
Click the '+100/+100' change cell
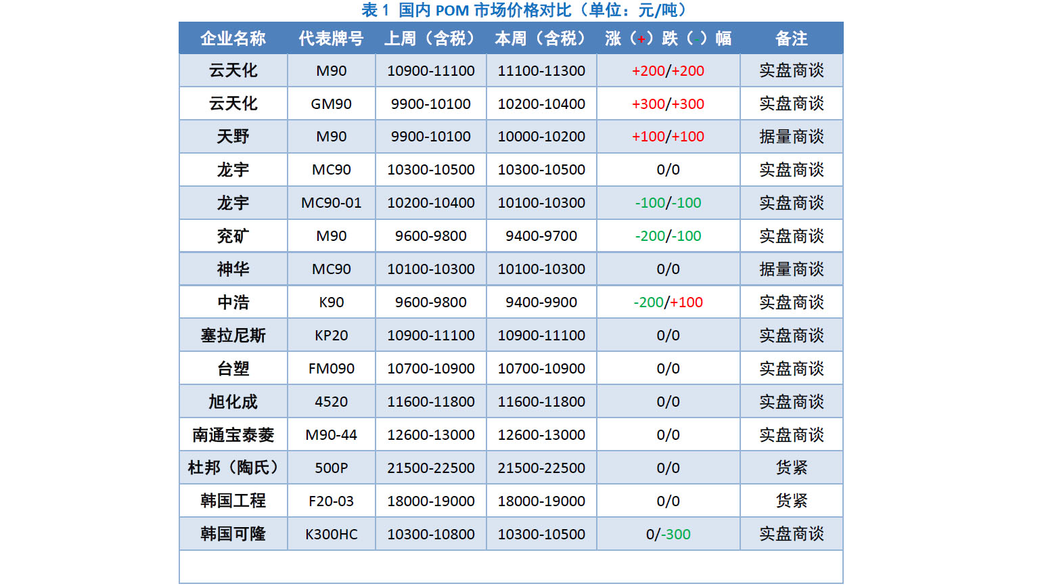[x=669, y=137]
